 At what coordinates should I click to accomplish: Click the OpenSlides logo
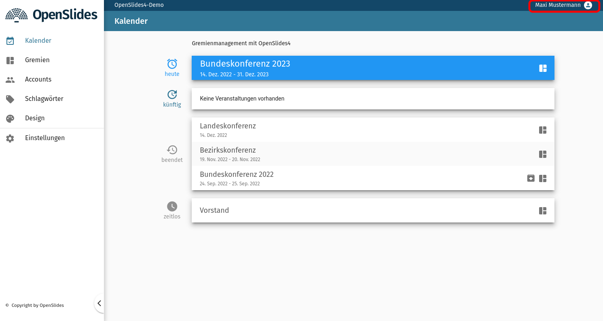pyautogui.click(x=51, y=15)
